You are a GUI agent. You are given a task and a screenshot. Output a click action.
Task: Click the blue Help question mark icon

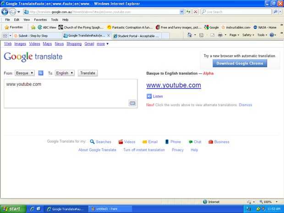coord(272,35)
